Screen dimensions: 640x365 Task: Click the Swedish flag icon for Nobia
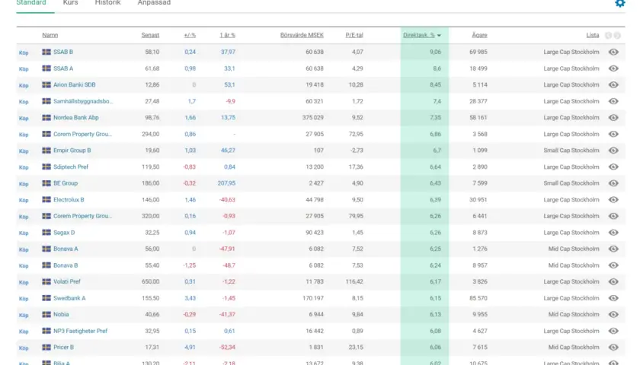pyautogui.click(x=46, y=314)
